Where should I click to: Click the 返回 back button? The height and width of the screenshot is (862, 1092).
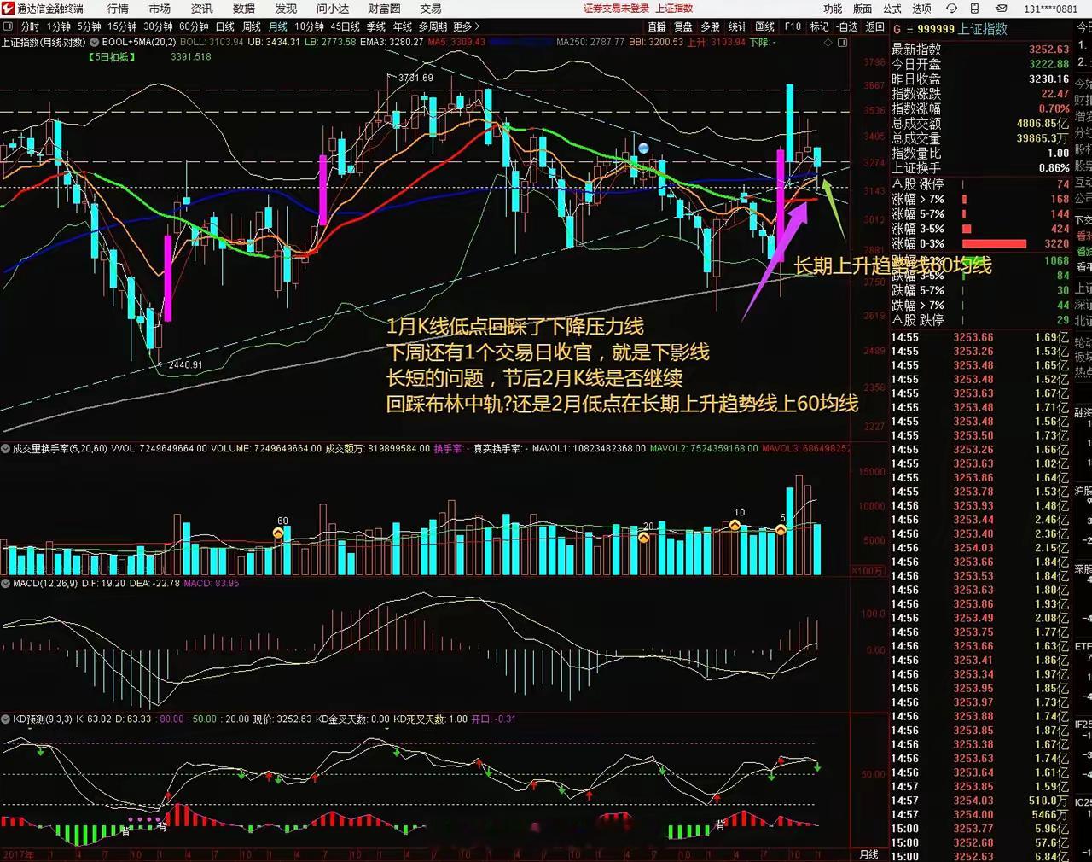[x=875, y=27]
